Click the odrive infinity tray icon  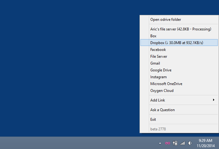pos(167,143)
